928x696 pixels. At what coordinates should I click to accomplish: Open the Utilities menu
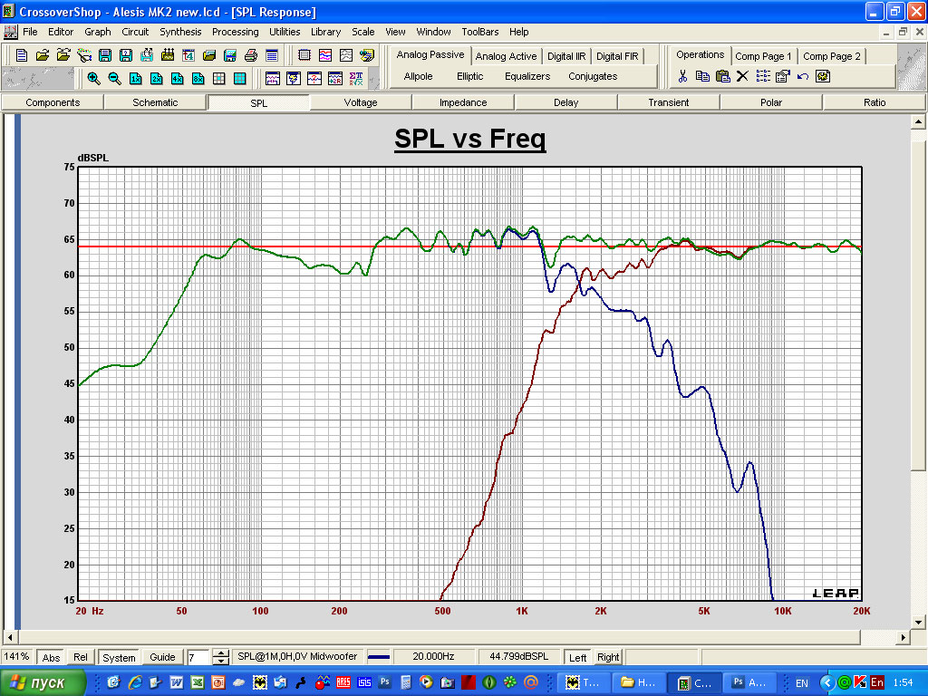coord(285,32)
